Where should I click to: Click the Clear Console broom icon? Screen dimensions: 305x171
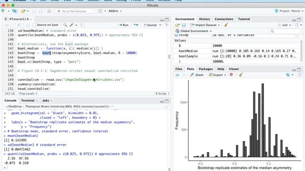click(167, 106)
